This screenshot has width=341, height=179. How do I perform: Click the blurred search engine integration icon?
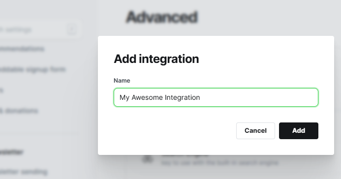(x=148, y=159)
